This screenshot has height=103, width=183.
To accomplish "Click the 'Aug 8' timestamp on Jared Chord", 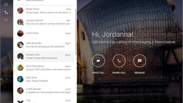I will tap(68, 33).
